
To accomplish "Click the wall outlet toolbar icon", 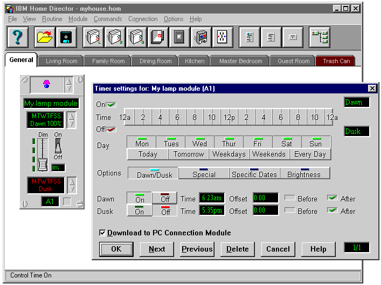I will (x=223, y=37).
